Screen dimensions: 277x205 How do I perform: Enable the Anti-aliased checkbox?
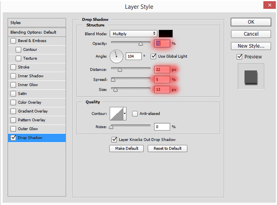coord(135,114)
